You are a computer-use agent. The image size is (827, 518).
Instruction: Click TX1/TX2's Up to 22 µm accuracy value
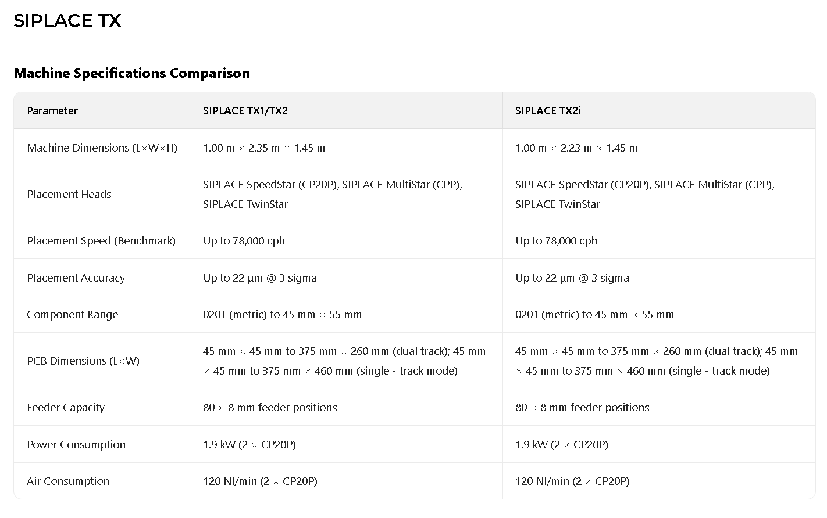point(260,278)
